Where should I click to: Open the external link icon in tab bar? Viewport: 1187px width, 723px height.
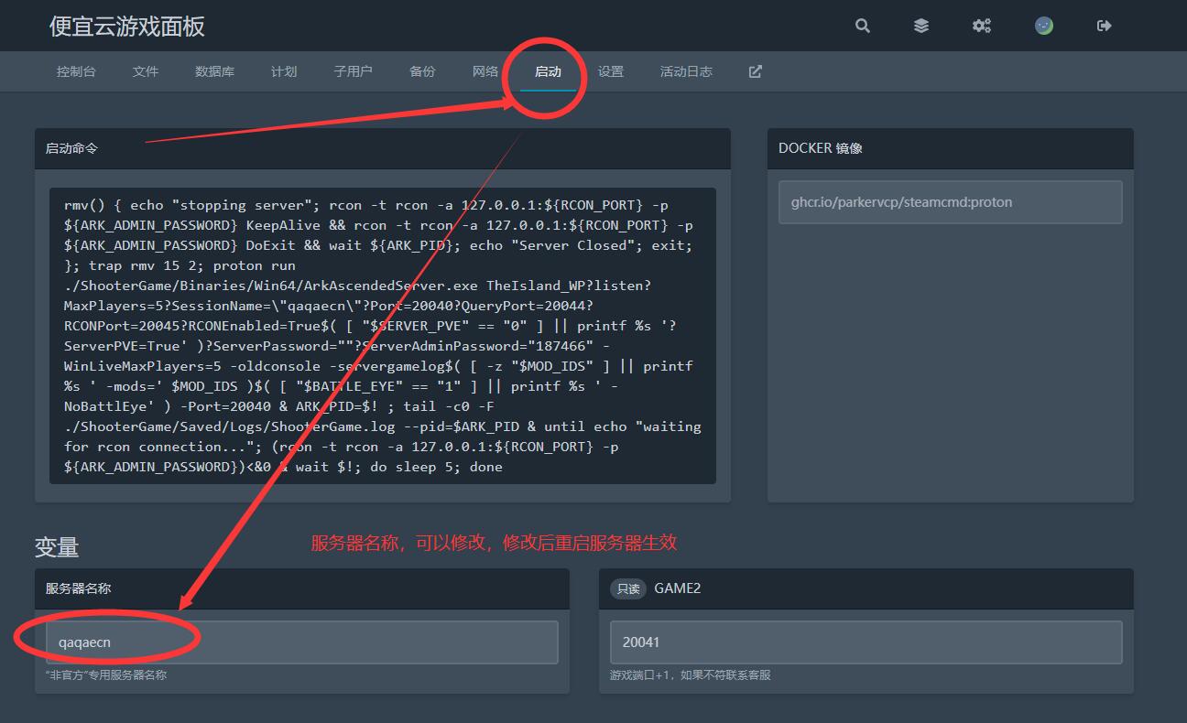tap(756, 71)
